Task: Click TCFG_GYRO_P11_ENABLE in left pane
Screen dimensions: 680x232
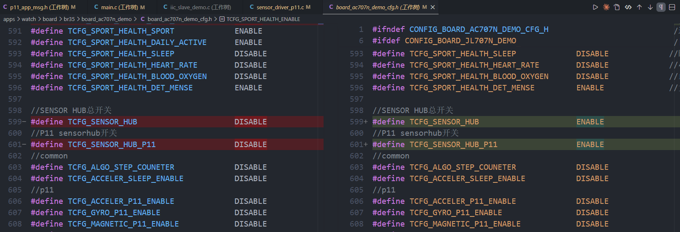Action: click(114, 213)
